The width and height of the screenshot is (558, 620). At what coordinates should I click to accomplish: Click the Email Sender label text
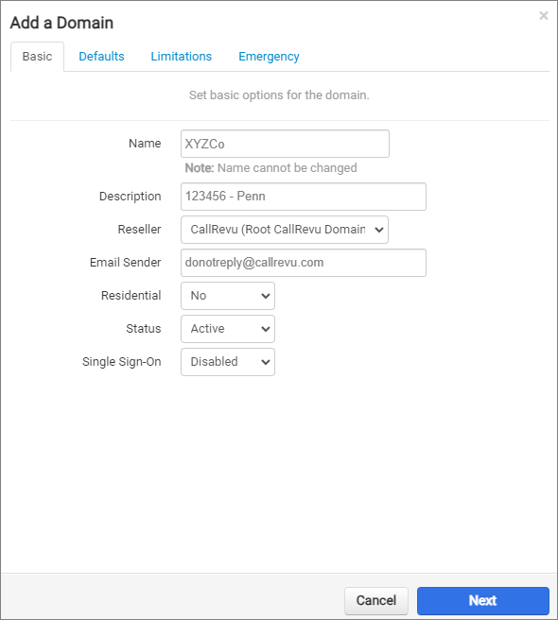click(x=125, y=263)
